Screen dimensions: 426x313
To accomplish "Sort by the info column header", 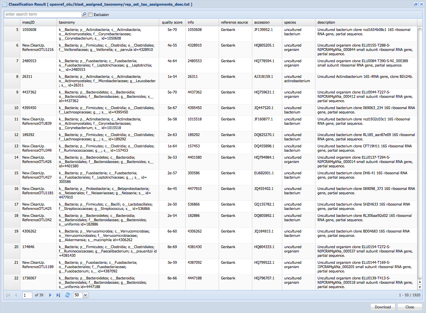I will tap(202, 22).
